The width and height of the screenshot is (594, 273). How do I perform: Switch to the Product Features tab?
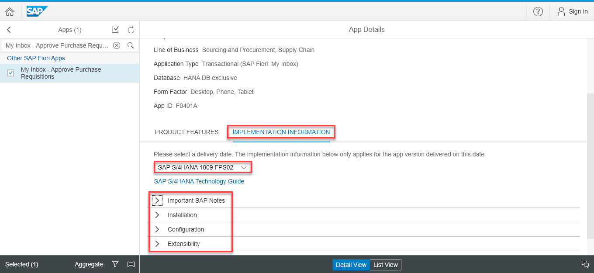tap(186, 132)
